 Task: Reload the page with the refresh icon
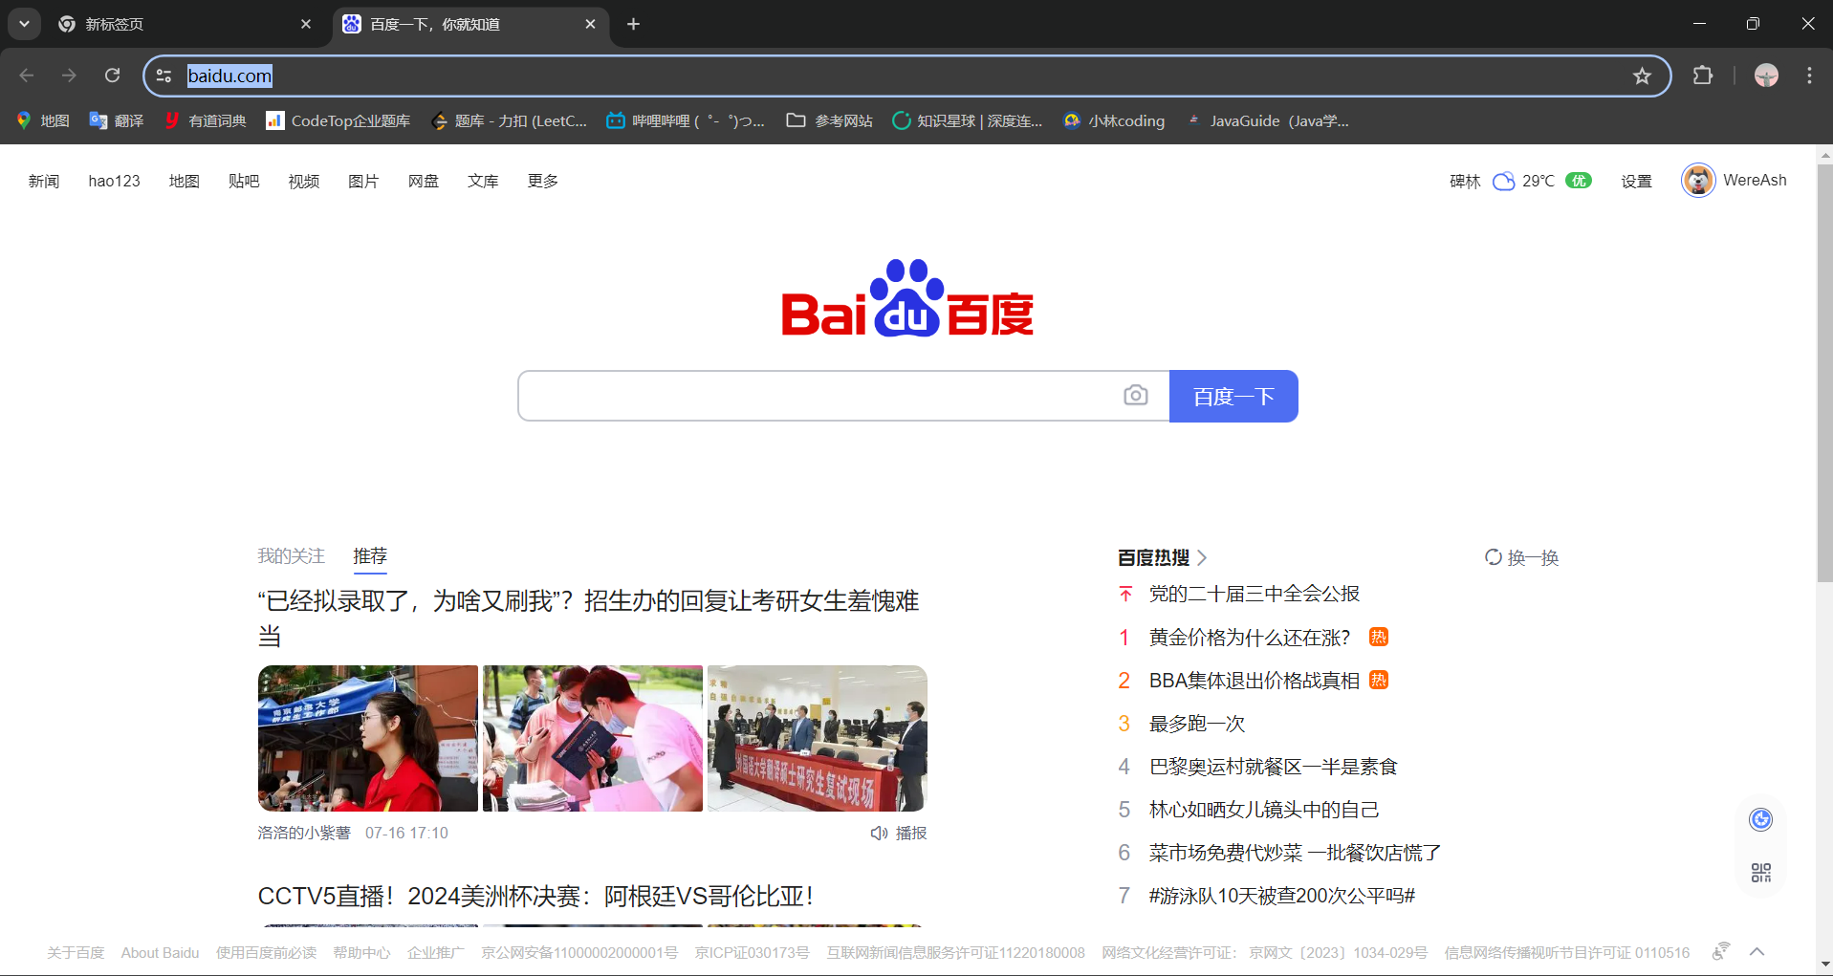tap(112, 76)
